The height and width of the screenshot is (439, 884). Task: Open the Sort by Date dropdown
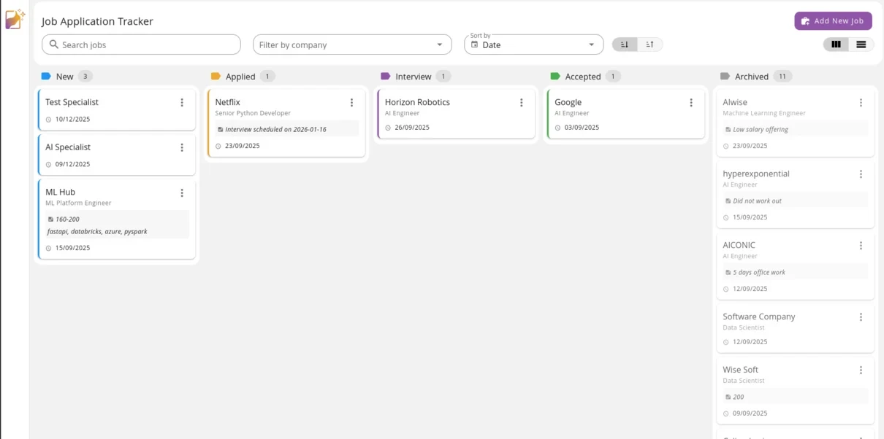pos(533,44)
